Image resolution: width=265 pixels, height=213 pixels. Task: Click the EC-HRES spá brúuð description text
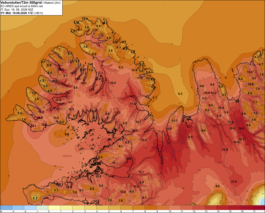[22, 6]
